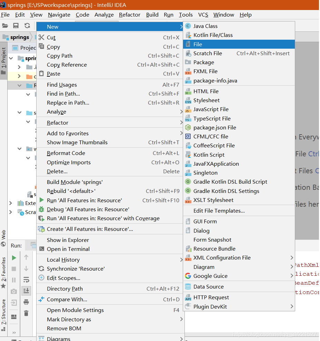Viewport: 320px width, 341px height.
Task: Click Reformat Code
Action: [x=110, y=153]
